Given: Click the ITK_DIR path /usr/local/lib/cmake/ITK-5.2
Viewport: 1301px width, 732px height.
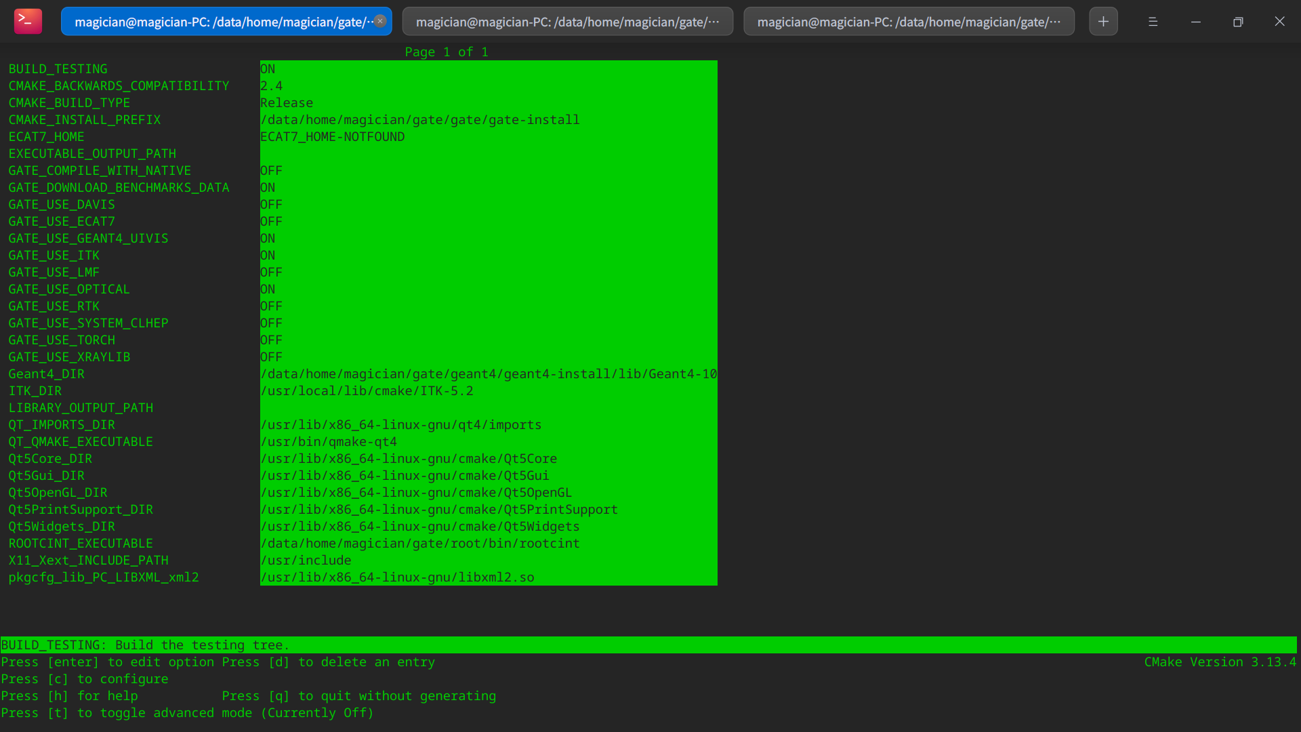Looking at the screenshot, I should pos(367,391).
